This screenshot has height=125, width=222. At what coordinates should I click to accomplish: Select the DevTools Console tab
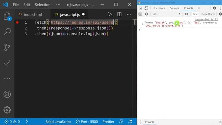pyautogui.click(x=189, y=8)
